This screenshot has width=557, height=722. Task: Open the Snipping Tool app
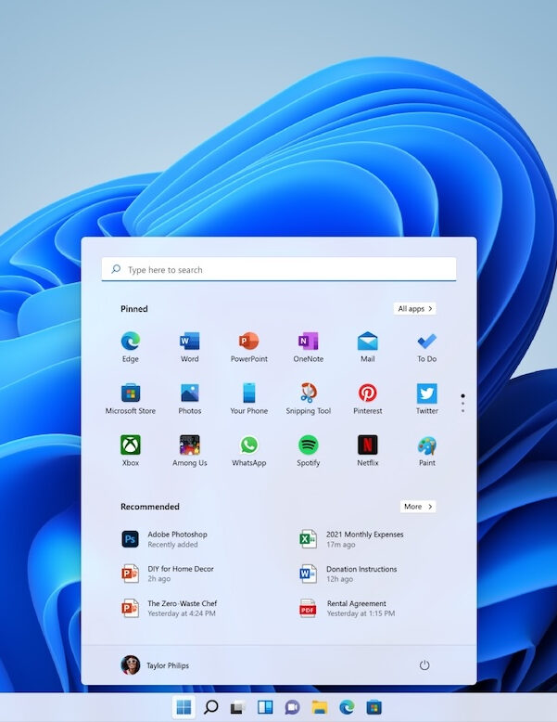pyautogui.click(x=308, y=393)
